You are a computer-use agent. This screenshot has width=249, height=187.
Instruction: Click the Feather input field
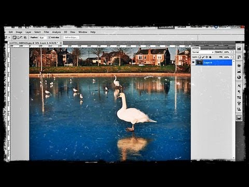[x=43, y=37]
